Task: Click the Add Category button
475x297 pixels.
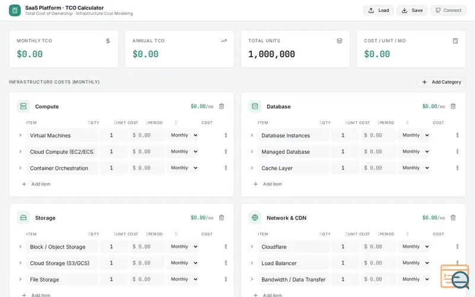Action: coord(441,82)
